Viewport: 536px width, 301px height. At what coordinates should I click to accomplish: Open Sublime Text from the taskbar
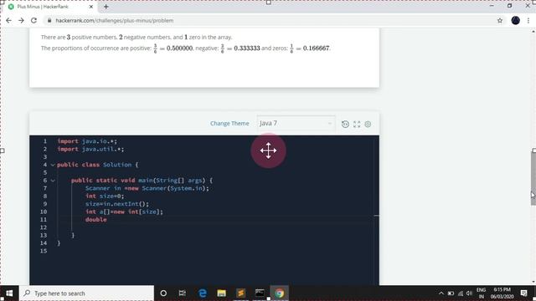pos(240,293)
